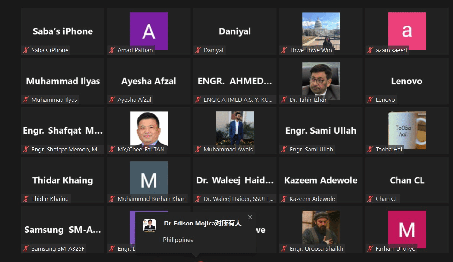Click the pink avatar of azam saeed
Screen dimensions: 453x262
point(407,31)
